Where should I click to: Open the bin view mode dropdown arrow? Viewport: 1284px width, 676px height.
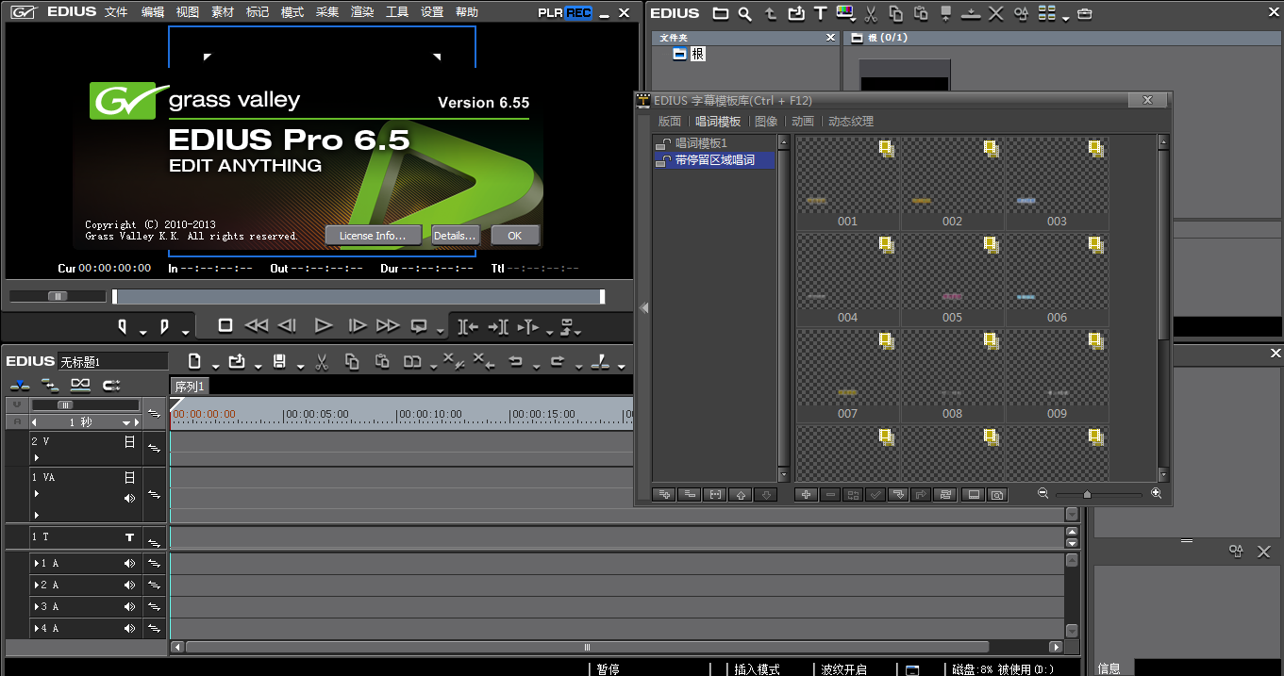1065,18
